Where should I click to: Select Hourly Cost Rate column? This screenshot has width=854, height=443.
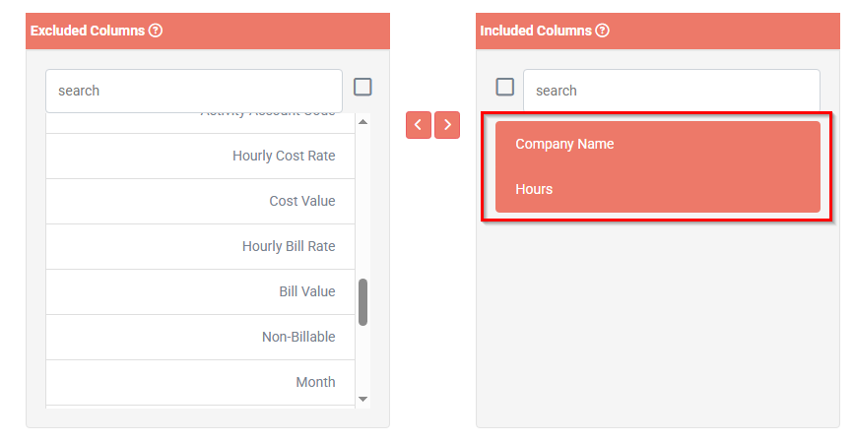point(200,157)
